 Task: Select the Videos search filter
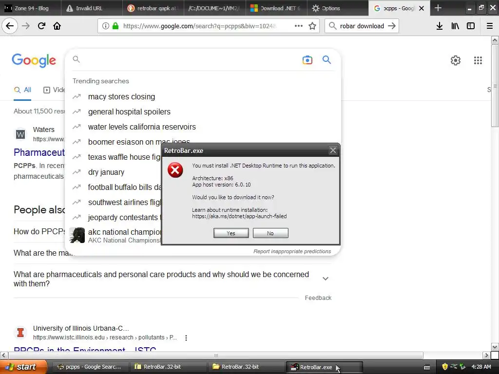pos(54,90)
